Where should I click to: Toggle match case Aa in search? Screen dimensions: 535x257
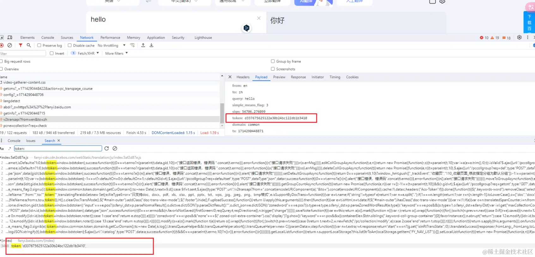(2, 149)
